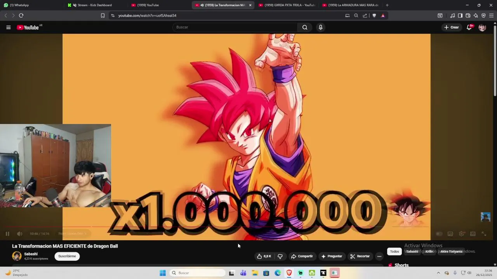Select the Krillin filter chip
Screen dimensions: 497x279
(429, 251)
